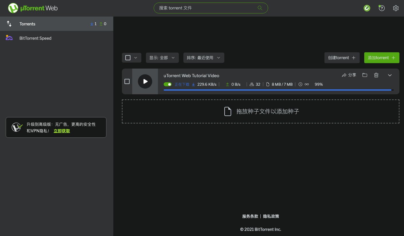Screen dimensions: 404x236
Task: Open the settings gear icon
Action: [x=396, y=8]
